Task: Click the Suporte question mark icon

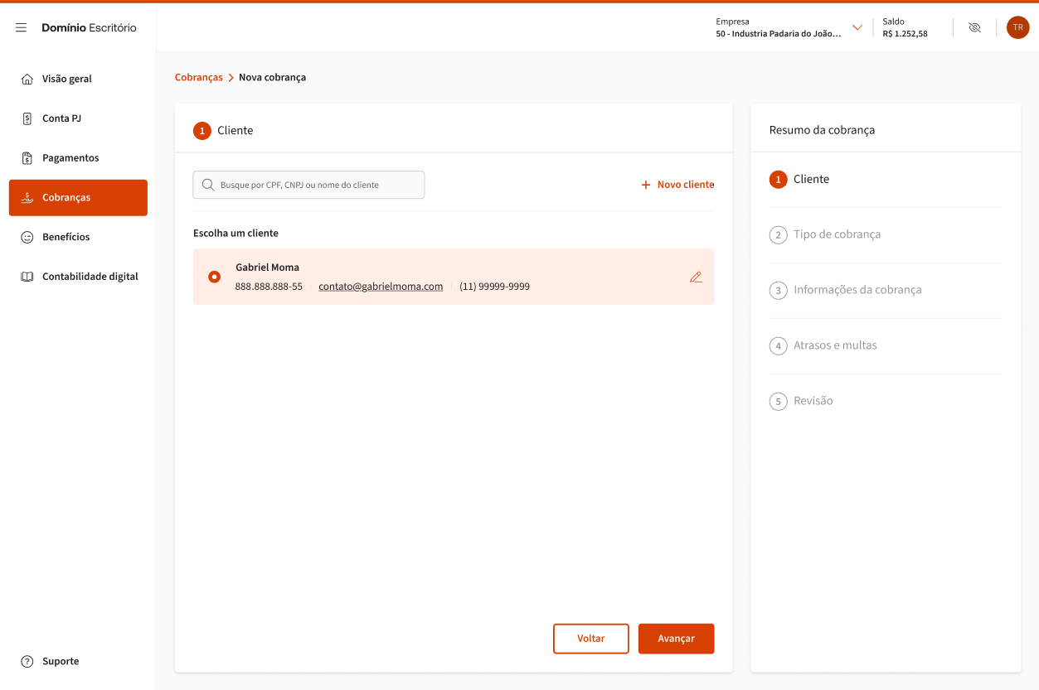Action: click(27, 661)
